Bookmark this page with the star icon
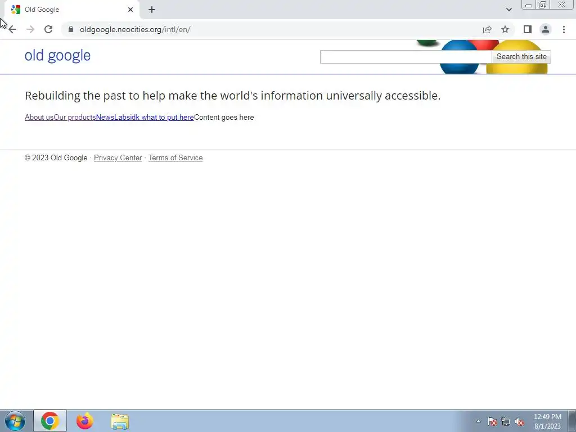 (505, 29)
